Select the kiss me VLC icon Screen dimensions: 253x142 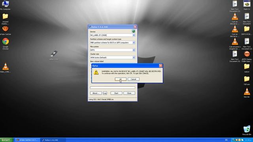[247, 93]
